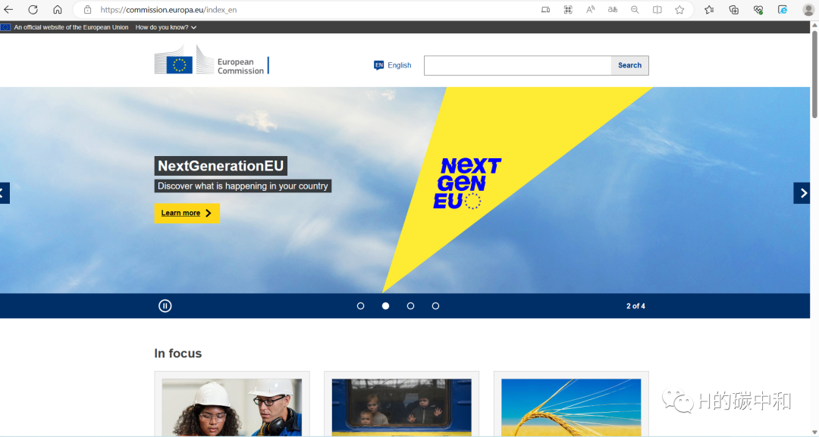Enter split screen view icon
The width and height of the screenshot is (819, 437).
[x=657, y=9]
